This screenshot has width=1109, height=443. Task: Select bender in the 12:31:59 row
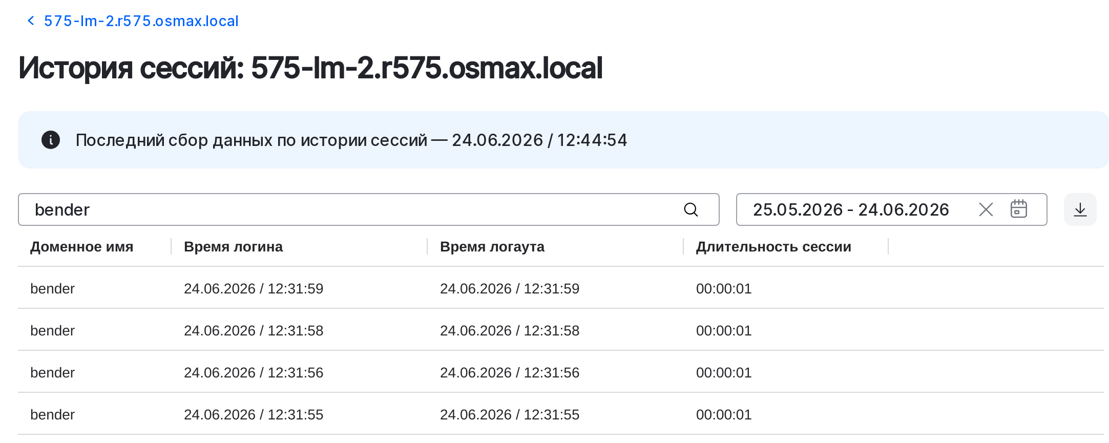pos(52,288)
